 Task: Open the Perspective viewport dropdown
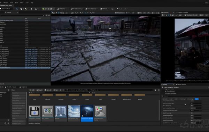click(119, 13)
